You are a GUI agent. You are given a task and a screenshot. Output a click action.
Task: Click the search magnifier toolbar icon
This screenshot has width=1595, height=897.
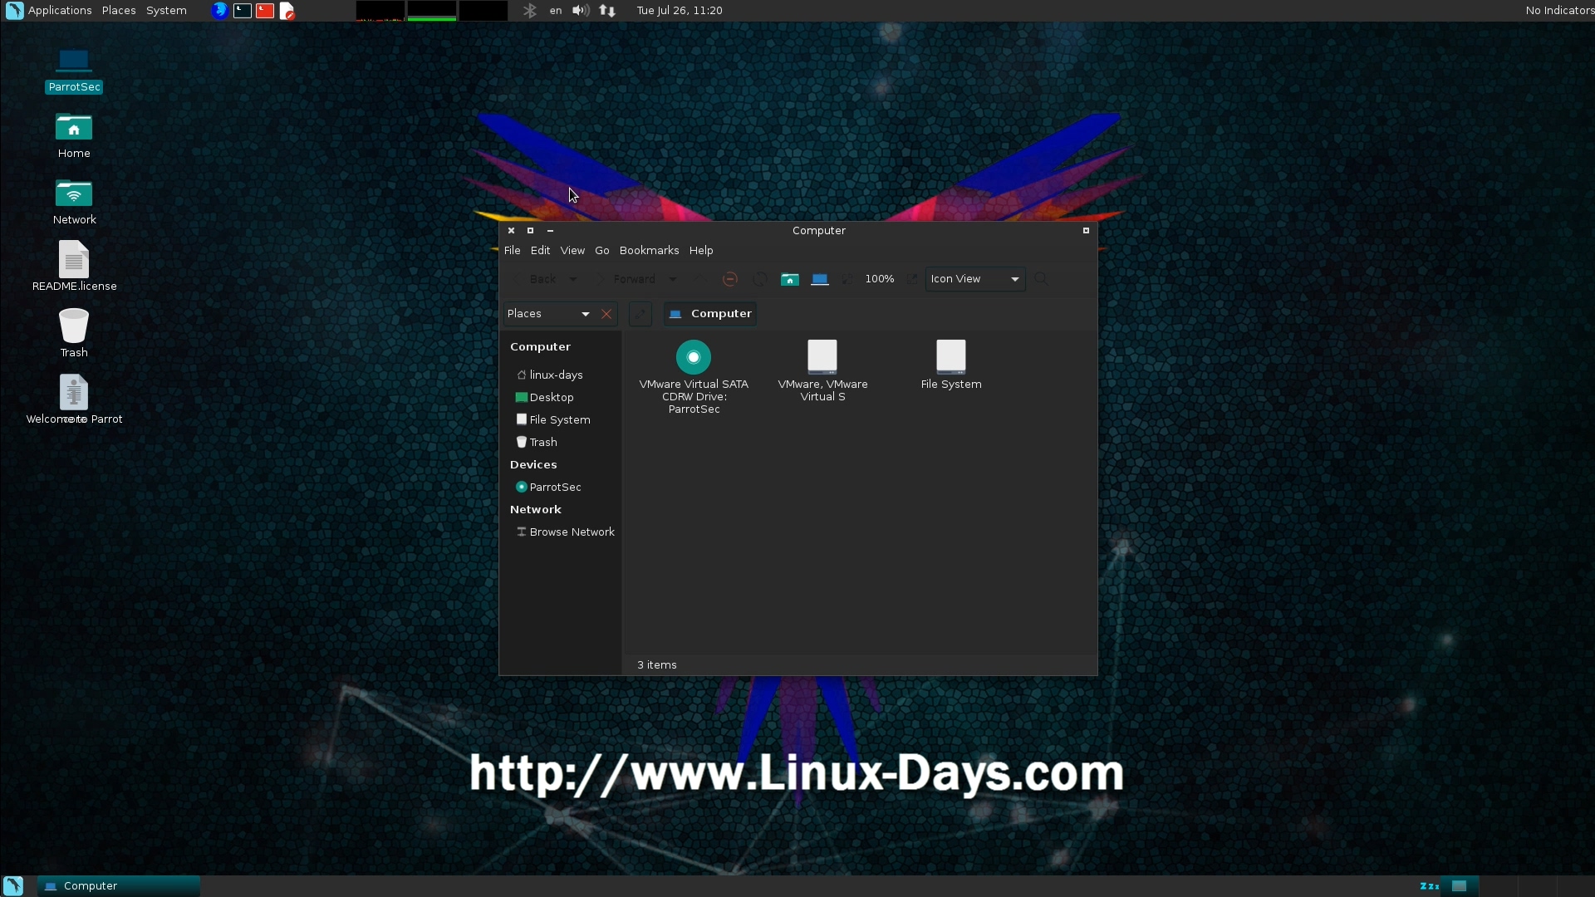(1041, 279)
